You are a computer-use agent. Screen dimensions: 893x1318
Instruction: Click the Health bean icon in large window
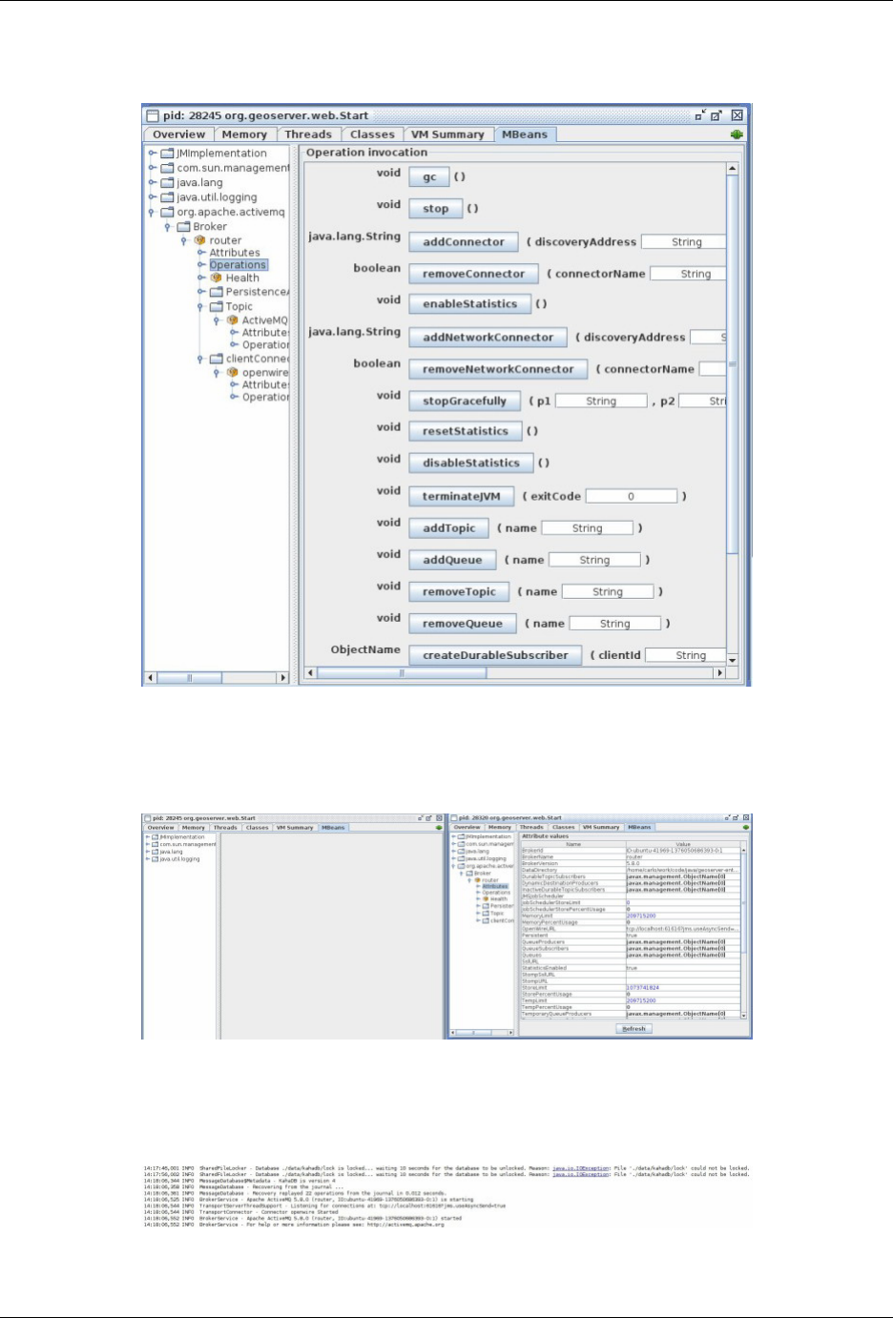pos(217,278)
